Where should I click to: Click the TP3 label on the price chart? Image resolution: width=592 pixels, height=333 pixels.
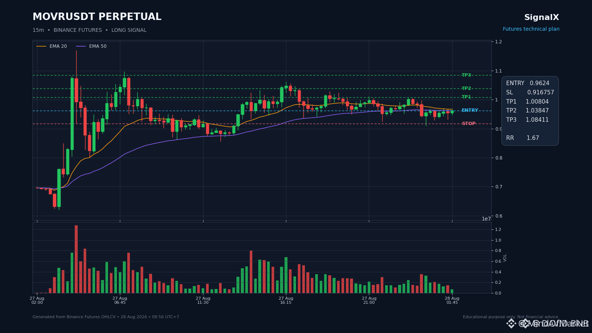466,75
